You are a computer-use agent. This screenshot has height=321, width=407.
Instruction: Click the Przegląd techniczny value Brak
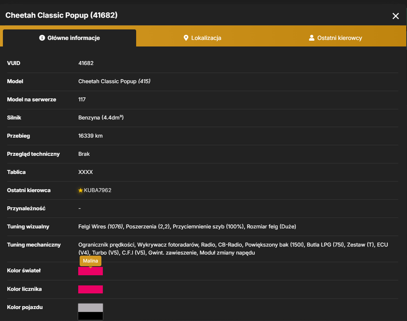point(84,154)
